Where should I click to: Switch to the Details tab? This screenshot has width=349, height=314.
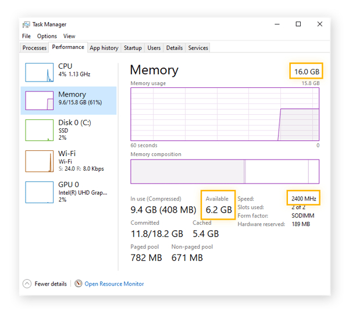[174, 48]
